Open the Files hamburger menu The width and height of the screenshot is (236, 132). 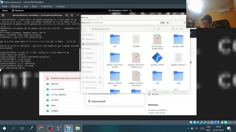click(x=181, y=29)
